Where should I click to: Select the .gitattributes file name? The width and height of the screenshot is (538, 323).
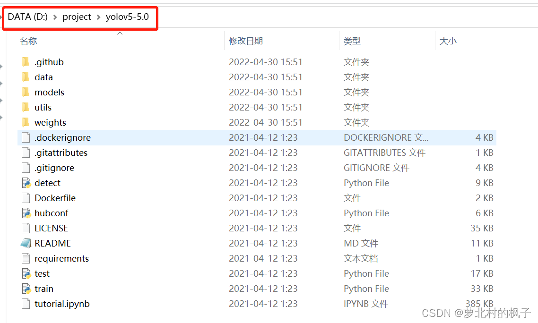click(x=61, y=153)
